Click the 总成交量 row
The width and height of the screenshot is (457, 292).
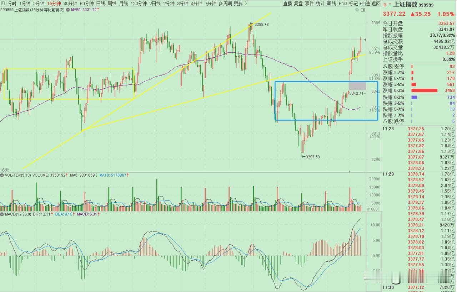(419, 47)
